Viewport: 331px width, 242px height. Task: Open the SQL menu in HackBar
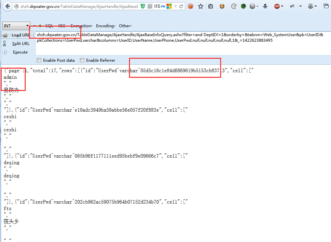(49, 26)
